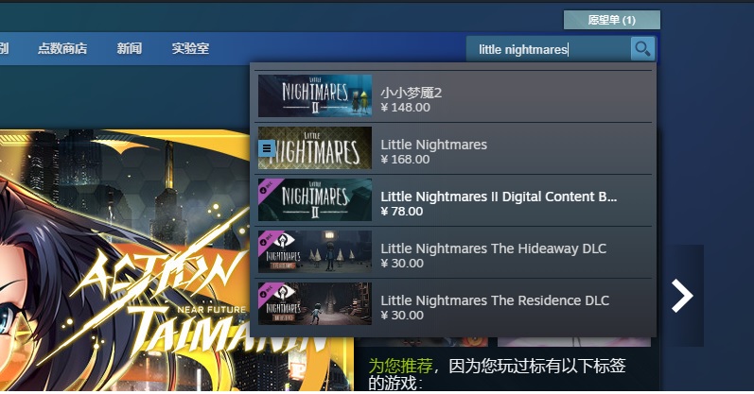Open the 新闻 menu item
This screenshot has width=754, height=394.
point(129,48)
